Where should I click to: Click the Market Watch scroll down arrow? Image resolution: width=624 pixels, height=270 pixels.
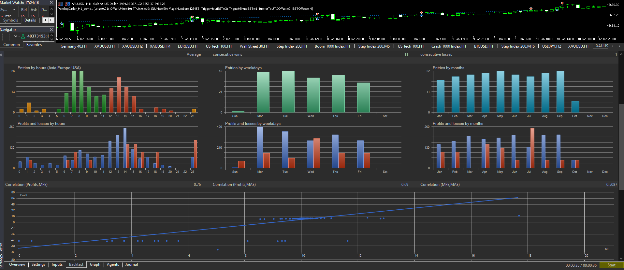[x=51, y=14]
